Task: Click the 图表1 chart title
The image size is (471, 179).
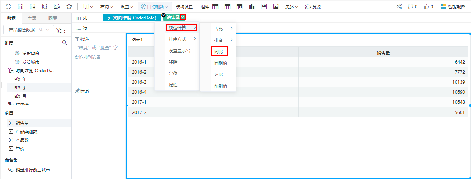Action: click(137, 40)
